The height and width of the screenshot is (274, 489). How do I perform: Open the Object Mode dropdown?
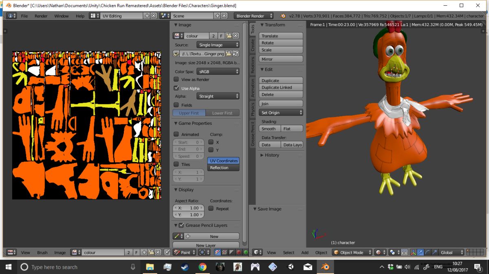(352, 252)
